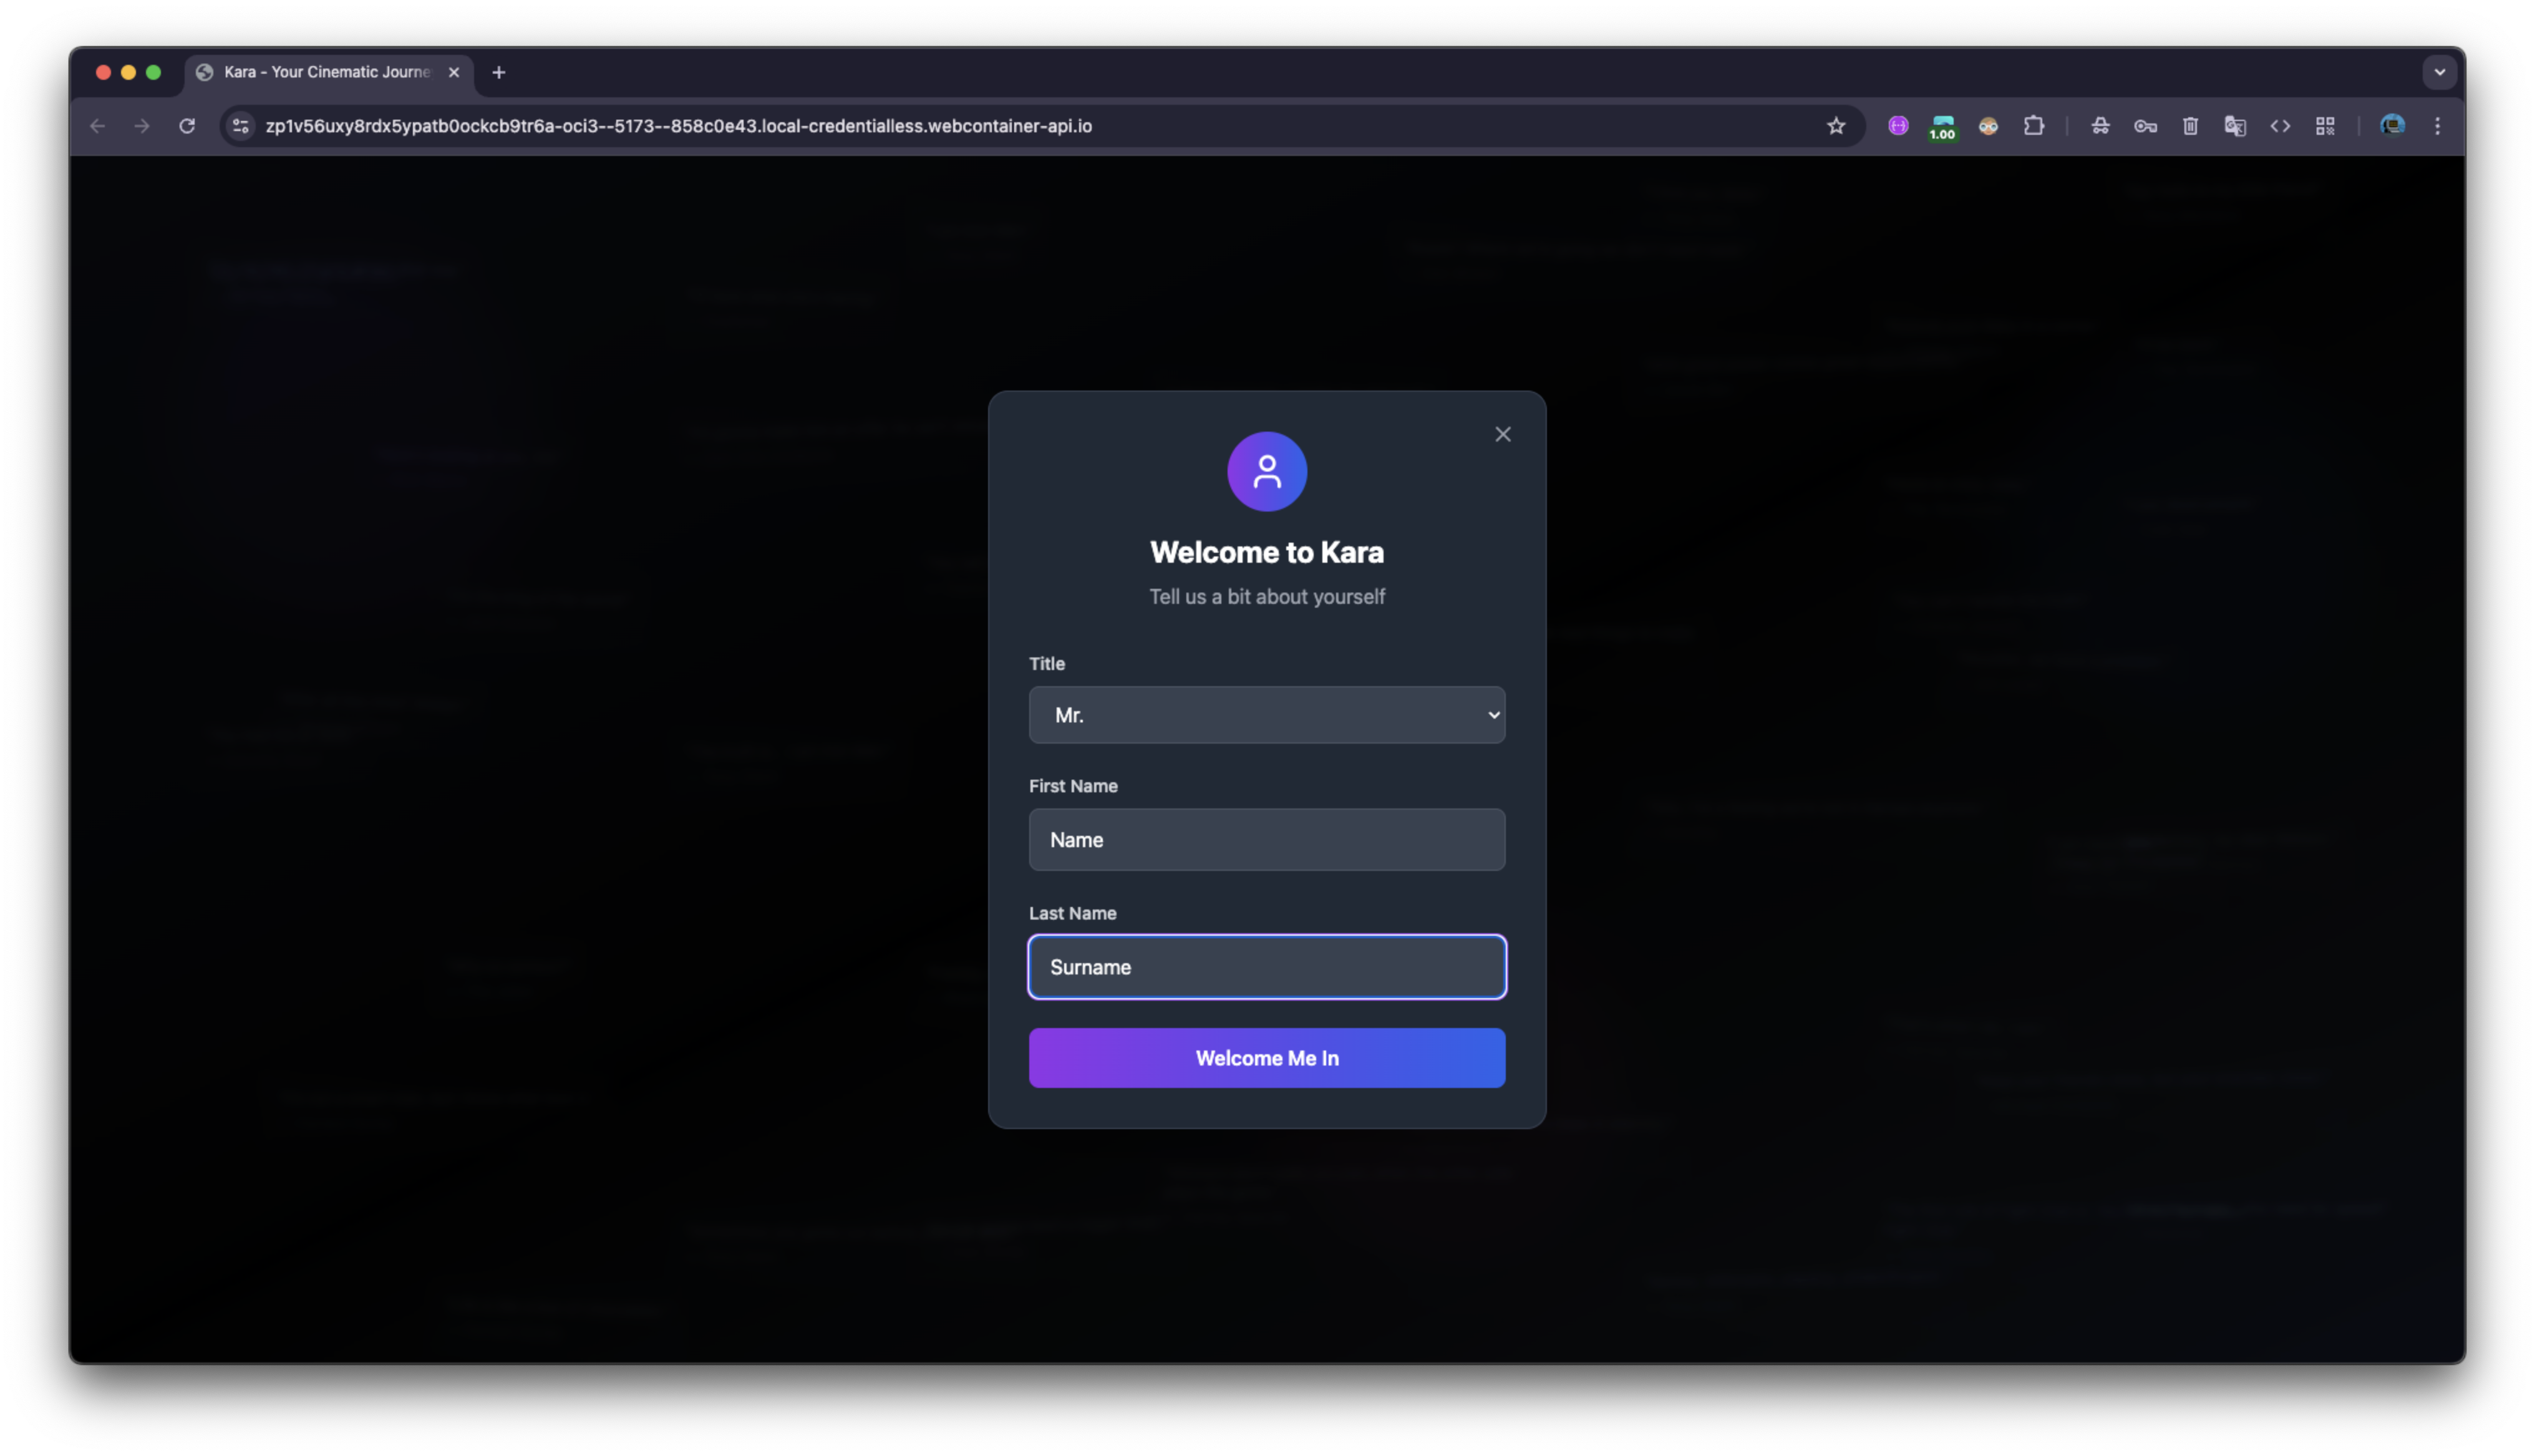Click the incognito hat-and-glasses toolbar icon
The height and width of the screenshot is (1456, 2535).
2100,126
